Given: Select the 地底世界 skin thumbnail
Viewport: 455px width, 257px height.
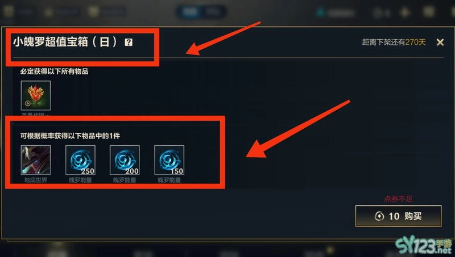Looking at the screenshot, I should click(x=36, y=160).
